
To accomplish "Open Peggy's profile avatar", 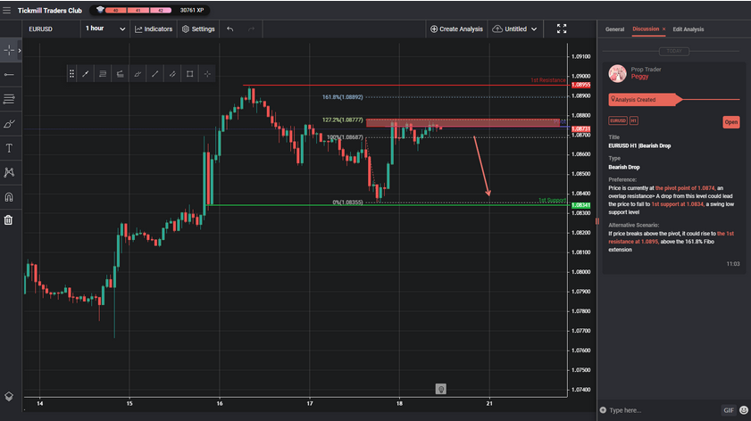I will (617, 73).
